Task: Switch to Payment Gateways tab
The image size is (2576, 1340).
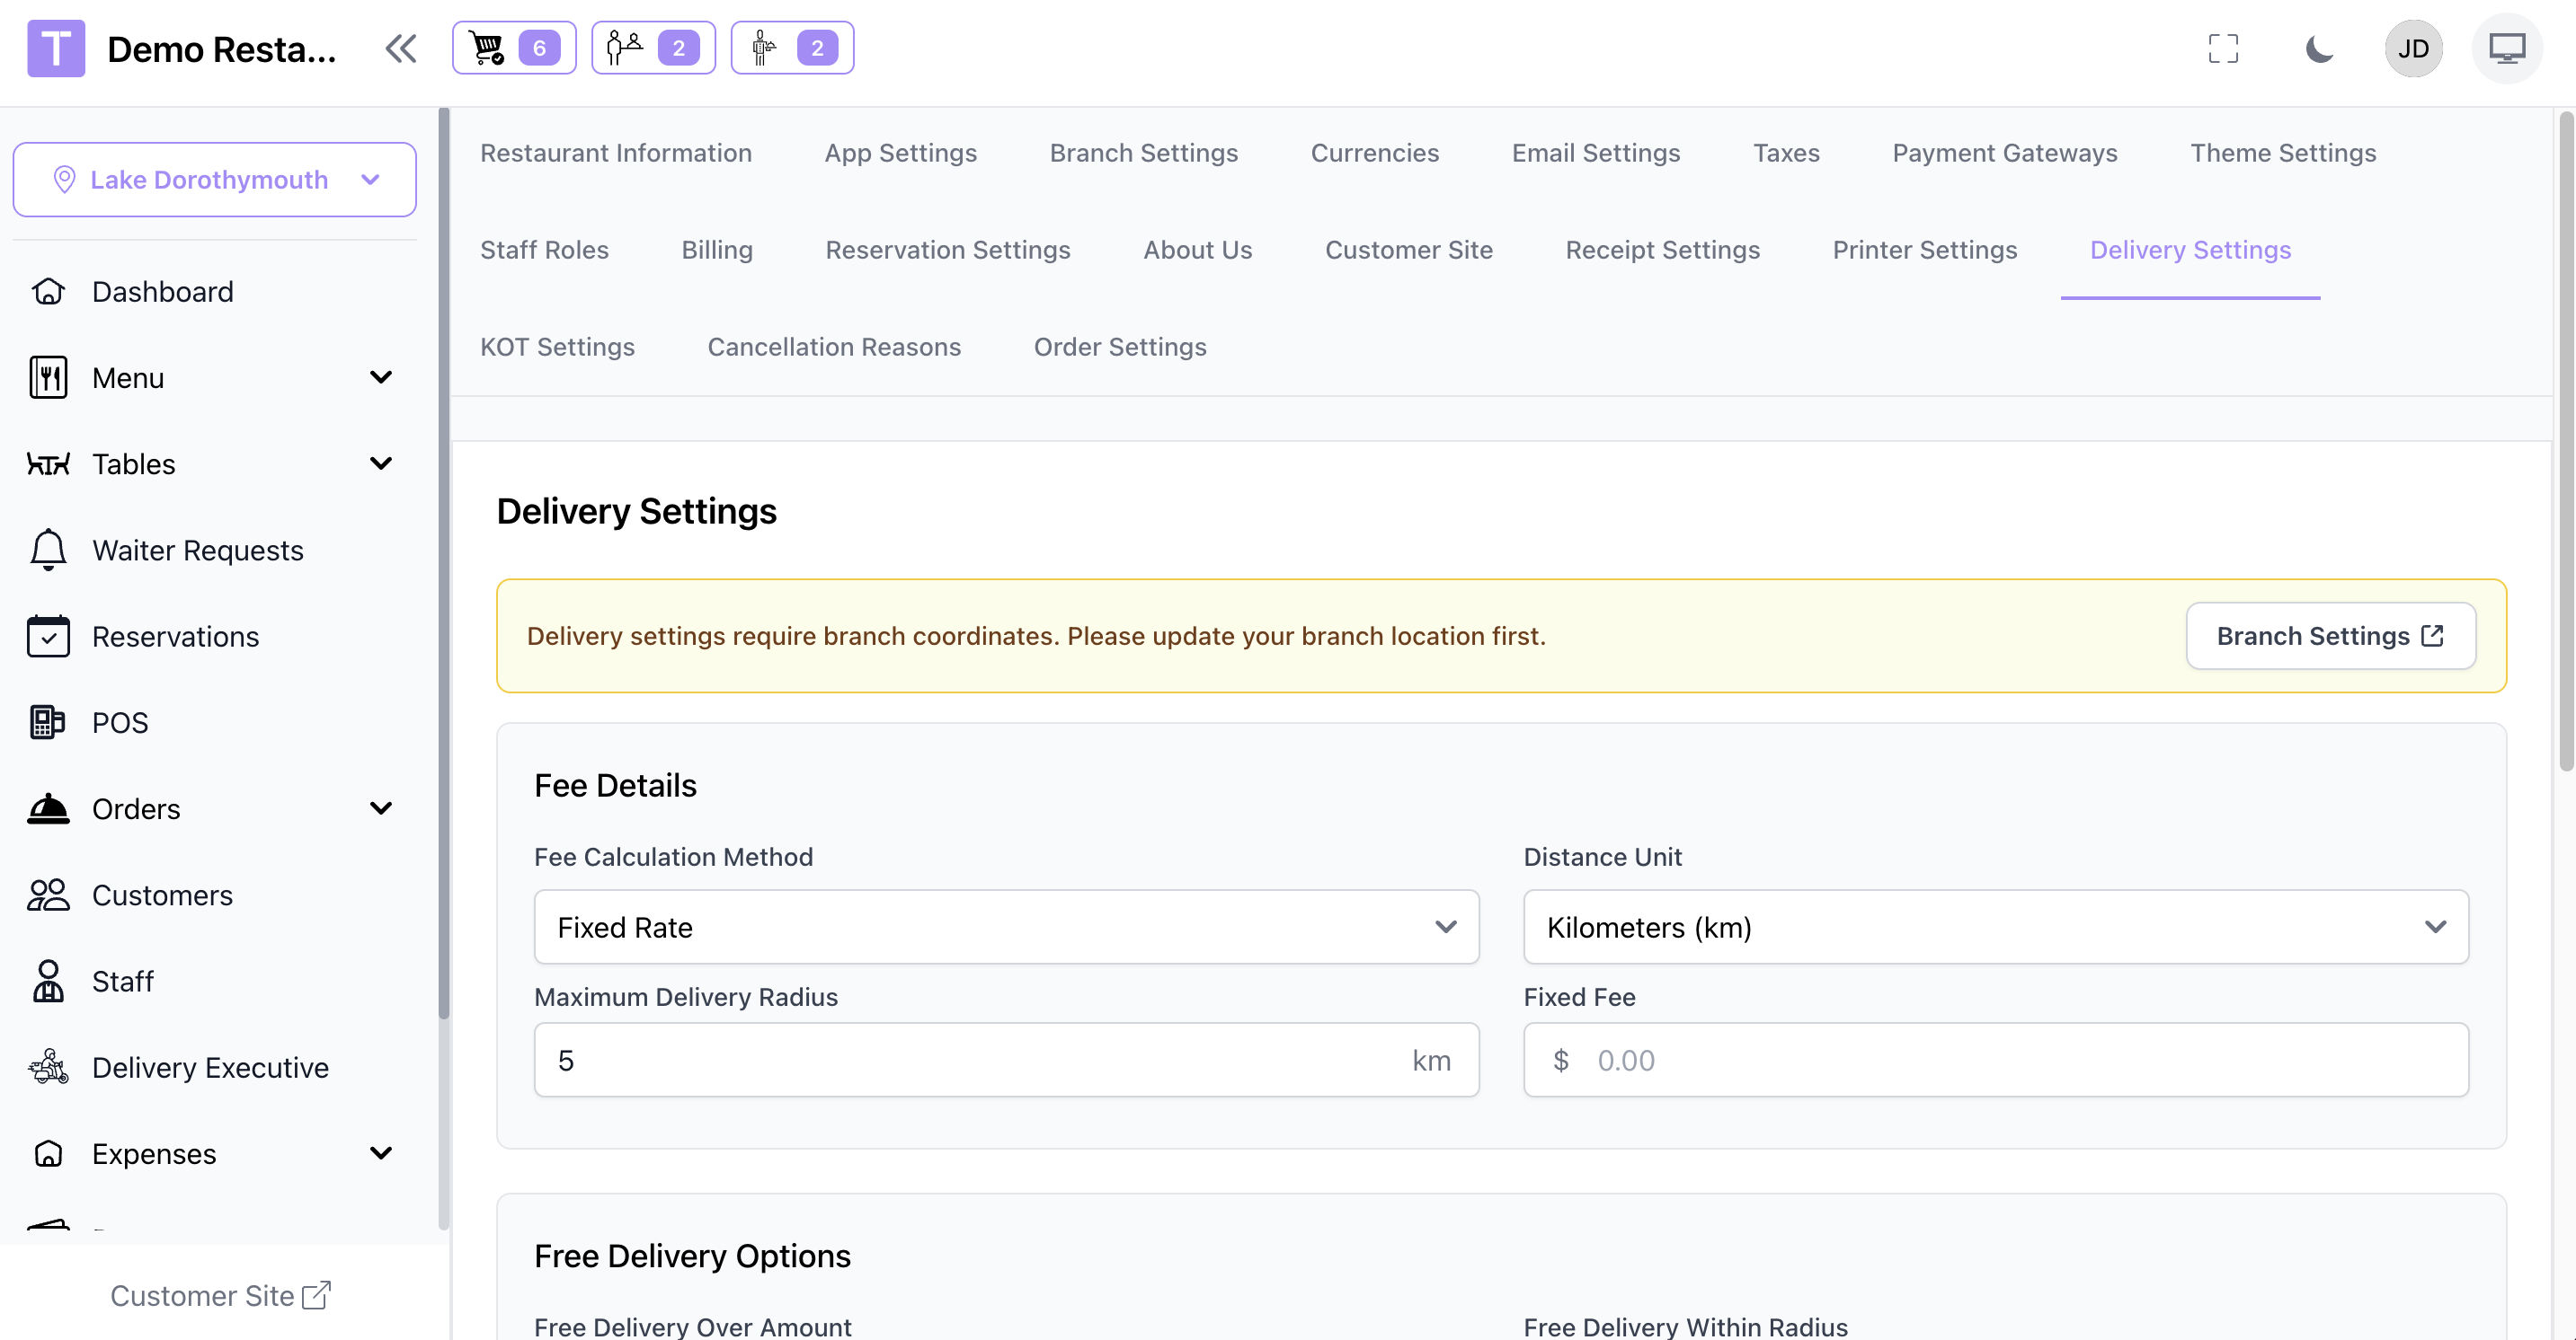Action: [x=2004, y=153]
